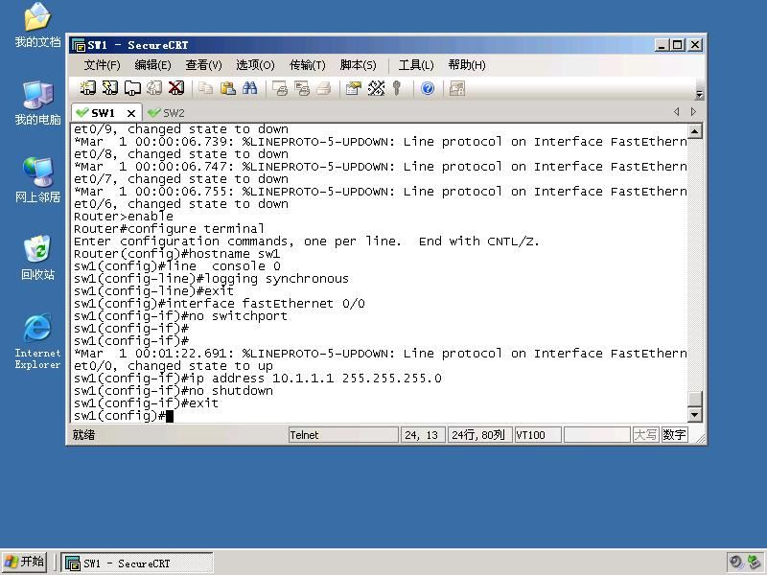The image size is (767, 575).
Task: Click the Find binoculars icon
Action: point(250,88)
